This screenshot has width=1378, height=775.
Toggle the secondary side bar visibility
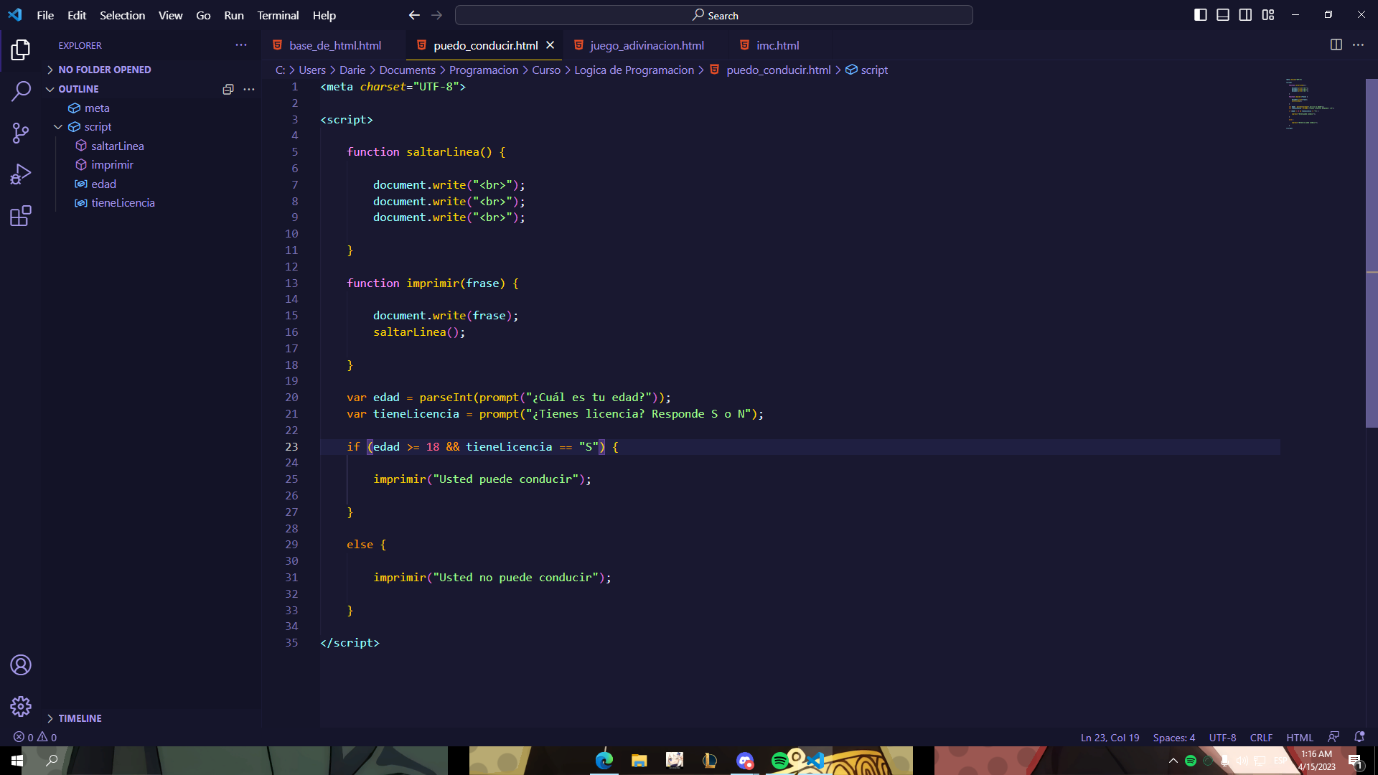(1246, 15)
